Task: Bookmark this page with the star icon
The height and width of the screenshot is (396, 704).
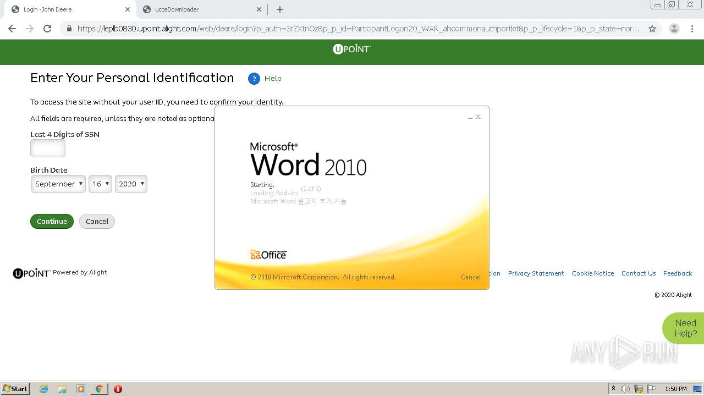Action: (x=652, y=29)
